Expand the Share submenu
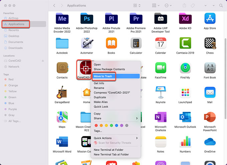Viewport: 227px width, 165px height. [x=116, y=118]
